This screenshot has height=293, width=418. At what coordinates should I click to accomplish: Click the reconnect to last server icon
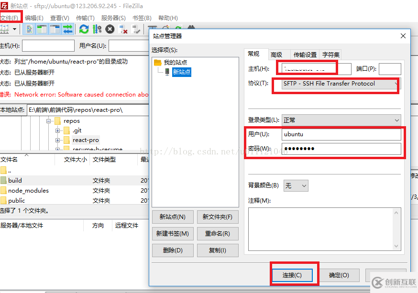(x=136, y=29)
